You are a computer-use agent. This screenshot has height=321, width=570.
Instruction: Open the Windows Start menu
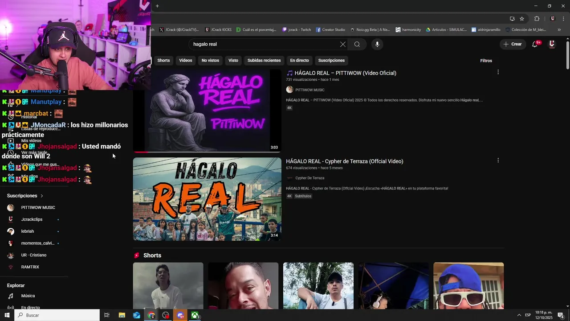[x=7, y=315]
